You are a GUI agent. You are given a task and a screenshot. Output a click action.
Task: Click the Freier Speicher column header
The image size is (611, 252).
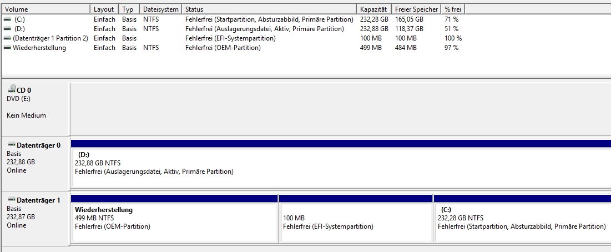(417, 9)
